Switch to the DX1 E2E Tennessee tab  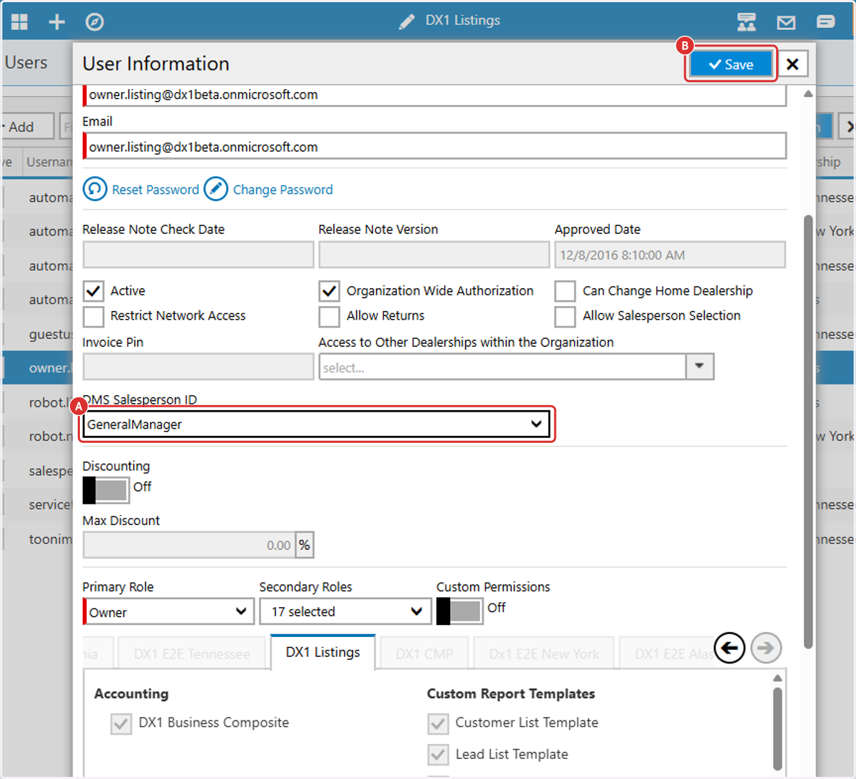(192, 653)
